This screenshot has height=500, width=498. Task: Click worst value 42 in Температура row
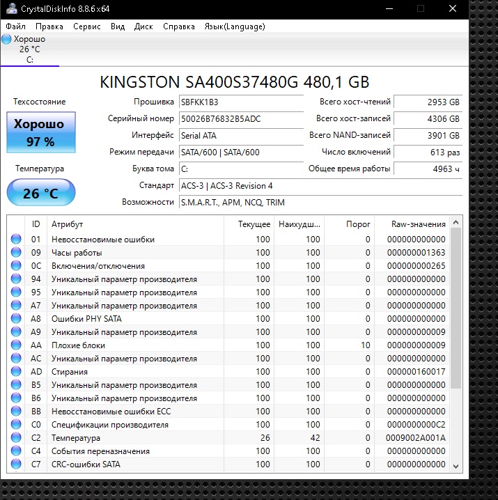click(316, 438)
